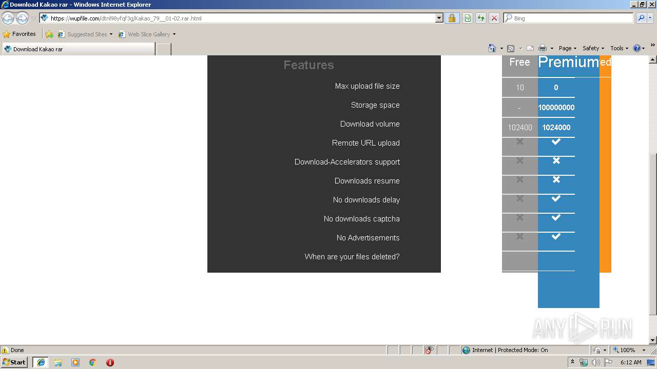Click the scroll down arrow of scrollbar

pyautogui.click(x=653, y=340)
